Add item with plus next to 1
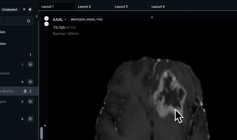This screenshot has height=140, width=237. tap(30, 64)
